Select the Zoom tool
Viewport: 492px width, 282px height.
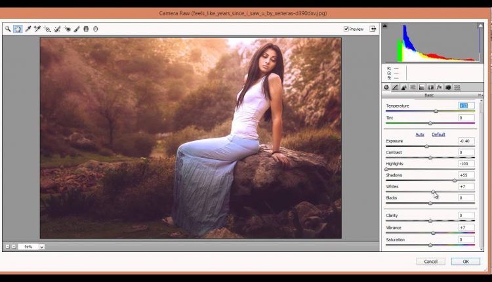coord(8,29)
